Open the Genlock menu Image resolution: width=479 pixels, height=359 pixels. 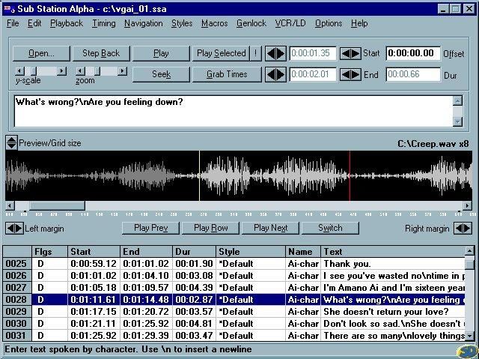click(251, 23)
